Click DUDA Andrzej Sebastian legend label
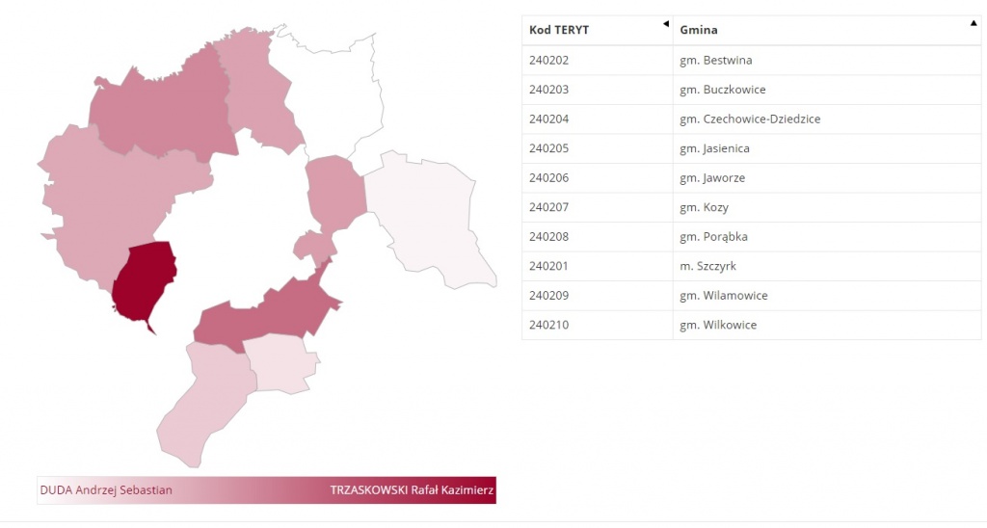This screenshot has height=528, width=987. (106, 490)
